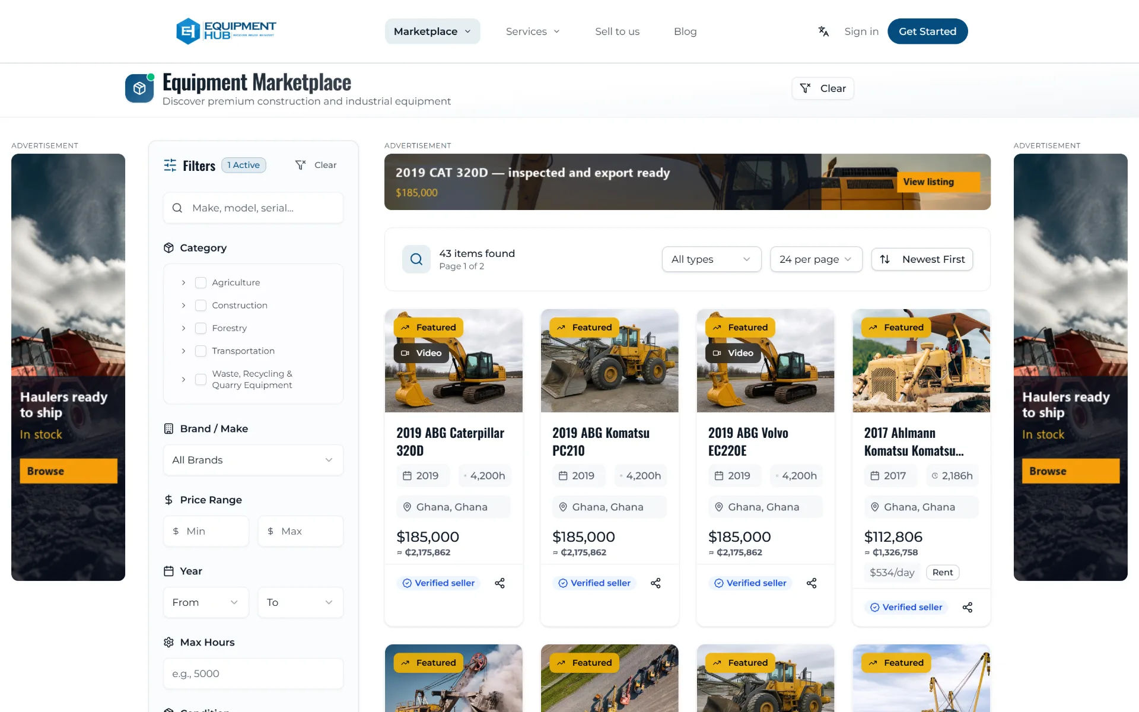Check the Construction category
1139x712 pixels.
point(201,305)
